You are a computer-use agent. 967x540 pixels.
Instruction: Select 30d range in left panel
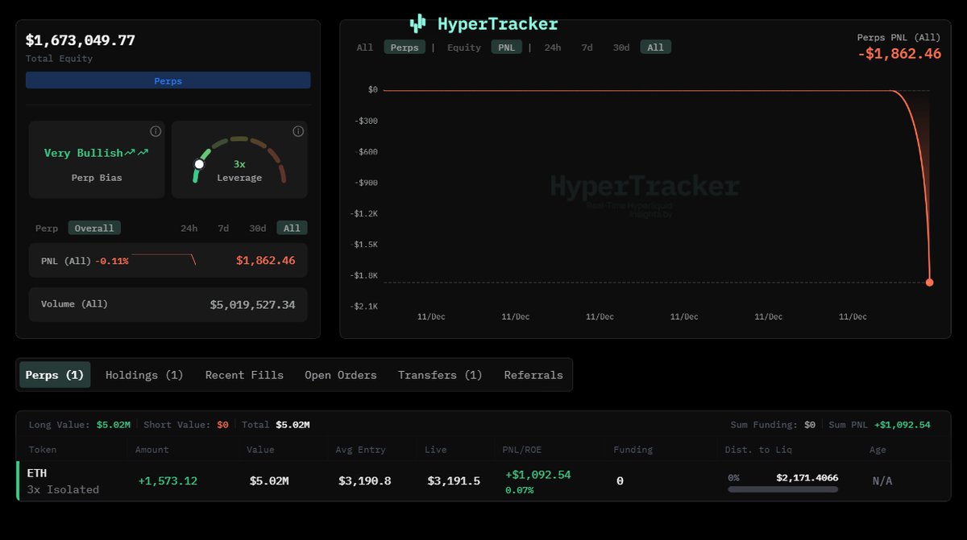(257, 228)
